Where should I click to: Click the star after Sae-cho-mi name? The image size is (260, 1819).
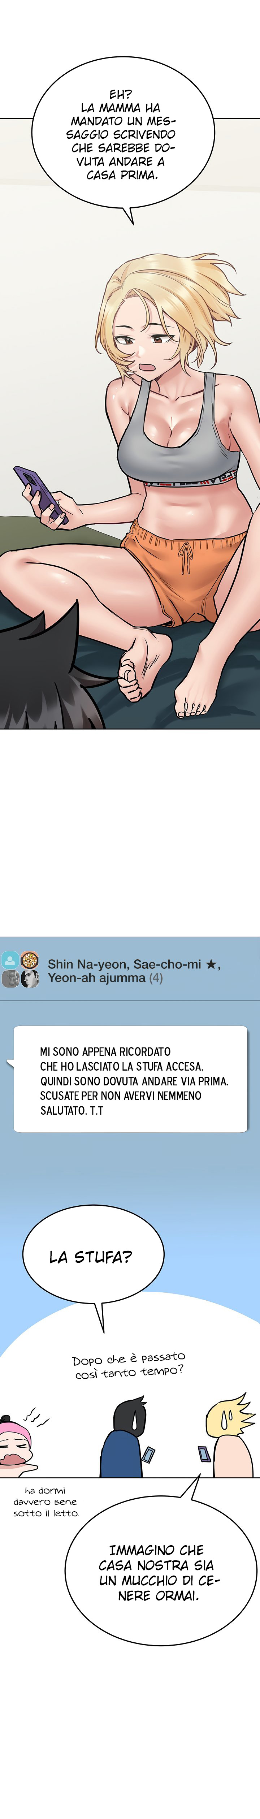point(211,963)
